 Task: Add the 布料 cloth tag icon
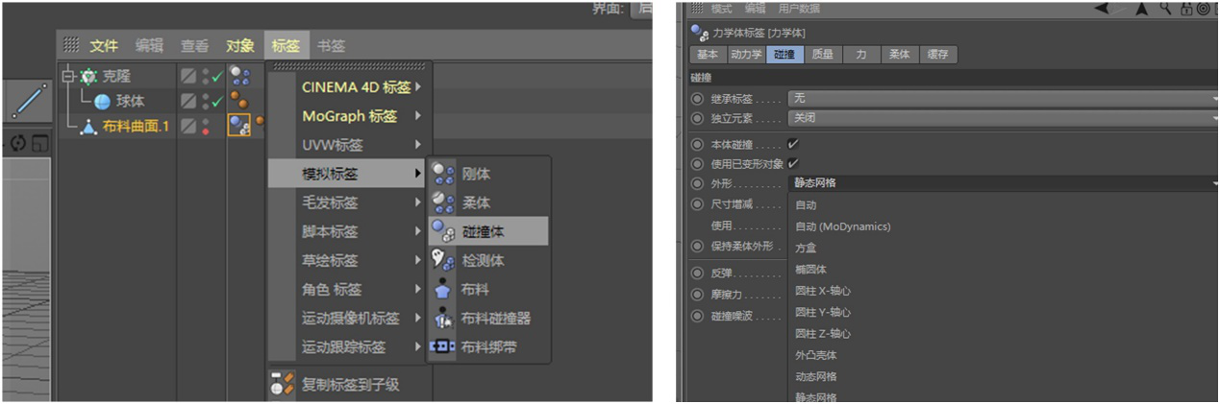tap(442, 289)
